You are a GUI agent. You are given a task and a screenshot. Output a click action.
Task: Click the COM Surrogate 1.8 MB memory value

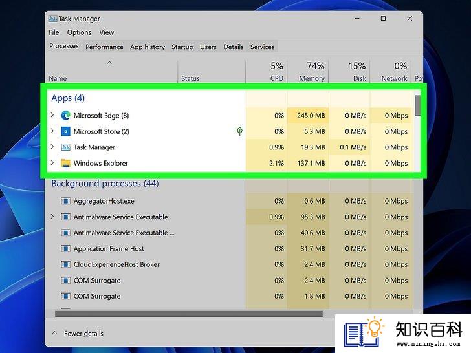tap(314, 296)
